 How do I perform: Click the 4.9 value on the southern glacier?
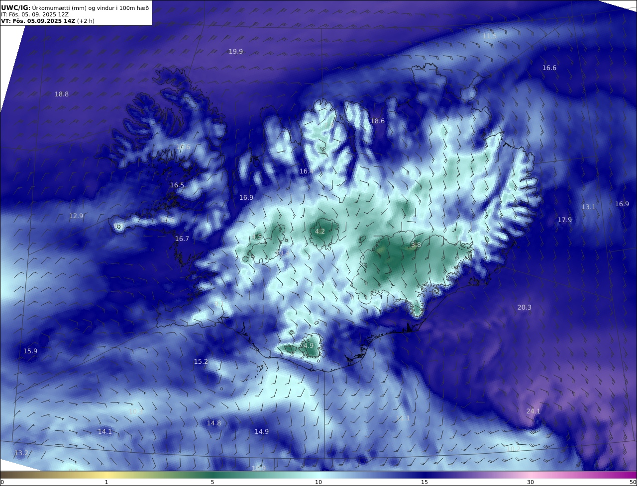309,345
